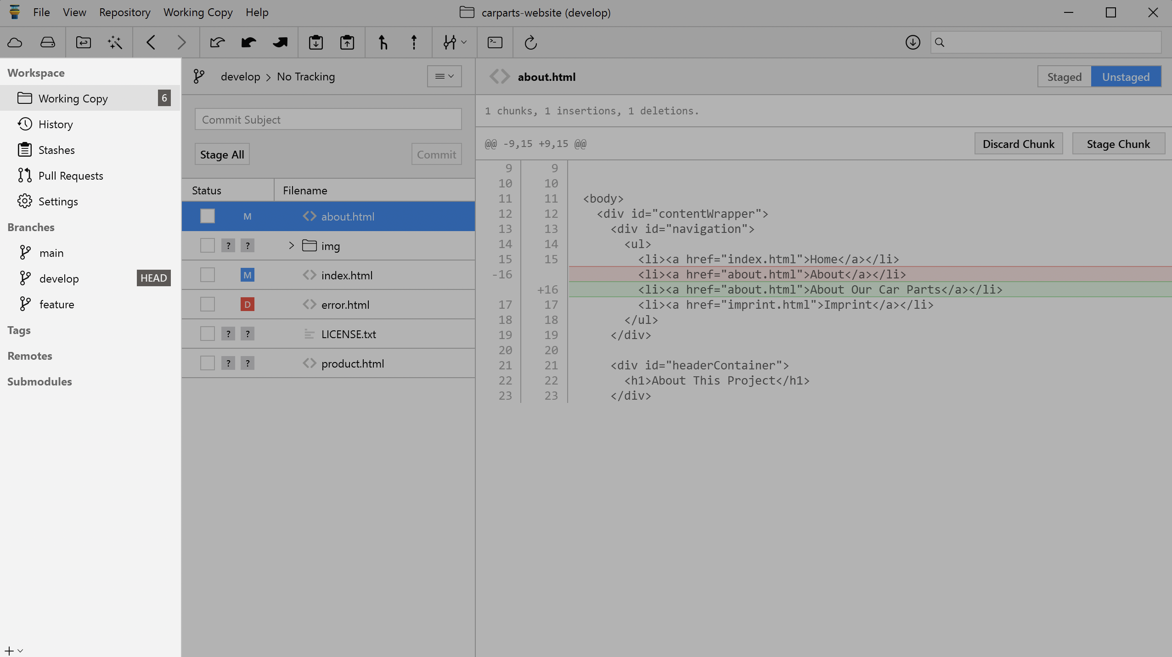Click the Apply Stash icon
This screenshot has height=657, width=1172.
click(x=347, y=43)
